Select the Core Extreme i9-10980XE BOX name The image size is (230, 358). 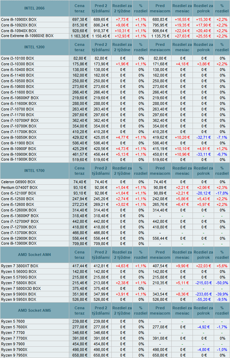point(27,36)
